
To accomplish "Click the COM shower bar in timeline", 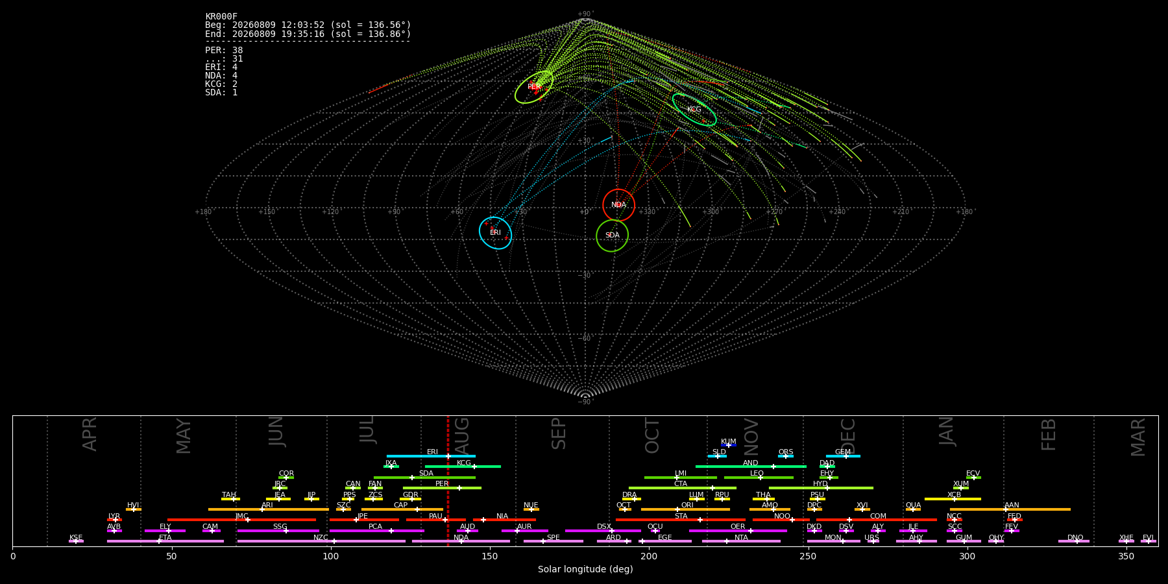I will (x=877, y=520).
